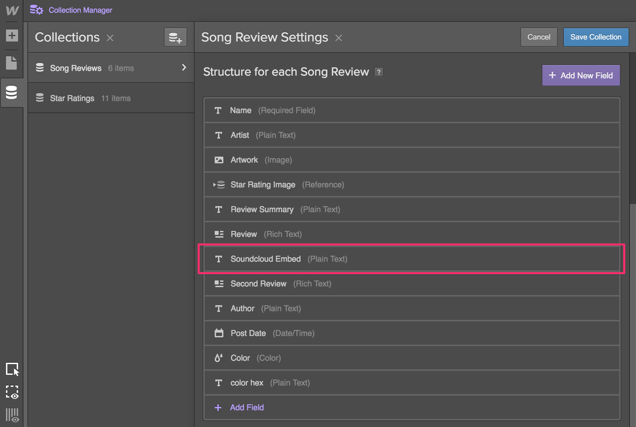Click the text T icon on the Artist row

(x=219, y=135)
